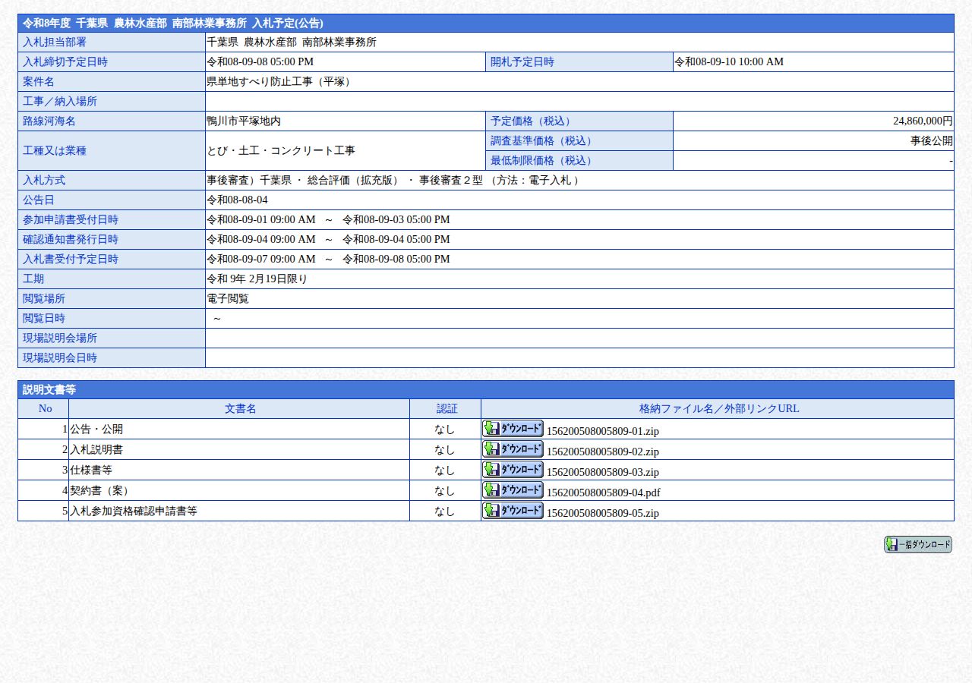Select filename 156200508005809-03.zip
The width and height of the screenshot is (972, 683).
(602, 472)
